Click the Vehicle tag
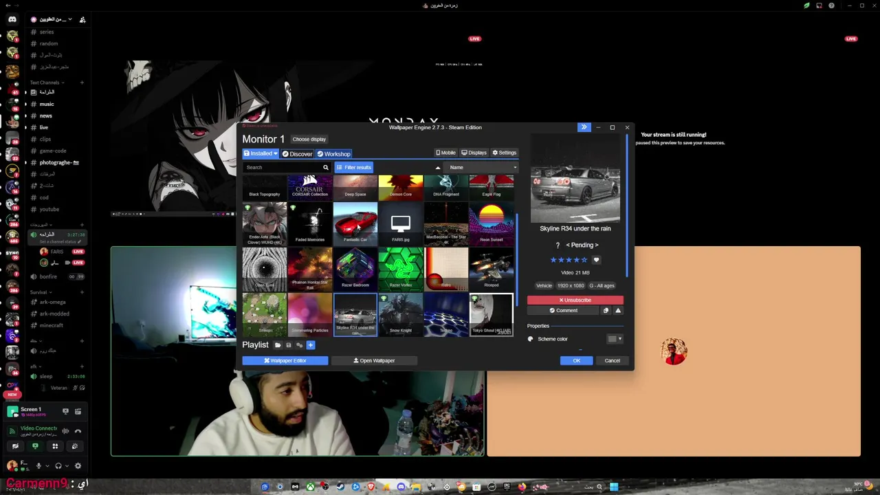Screen dimensions: 880x495 (544, 285)
